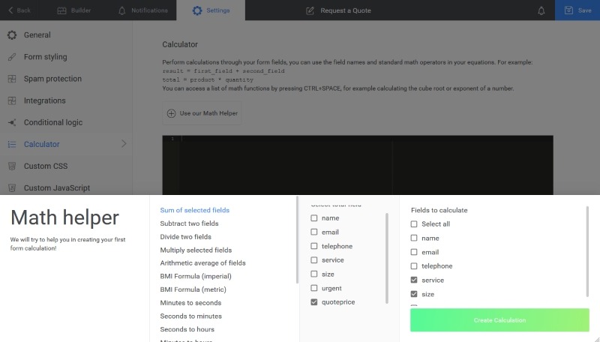Click the Conditional logic icon
The width and height of the screenshot is (600, 342).
12,122
